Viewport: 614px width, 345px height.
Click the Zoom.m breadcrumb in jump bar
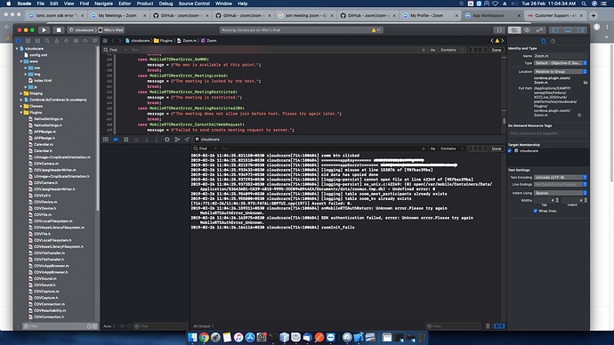[x=187, y=41]
